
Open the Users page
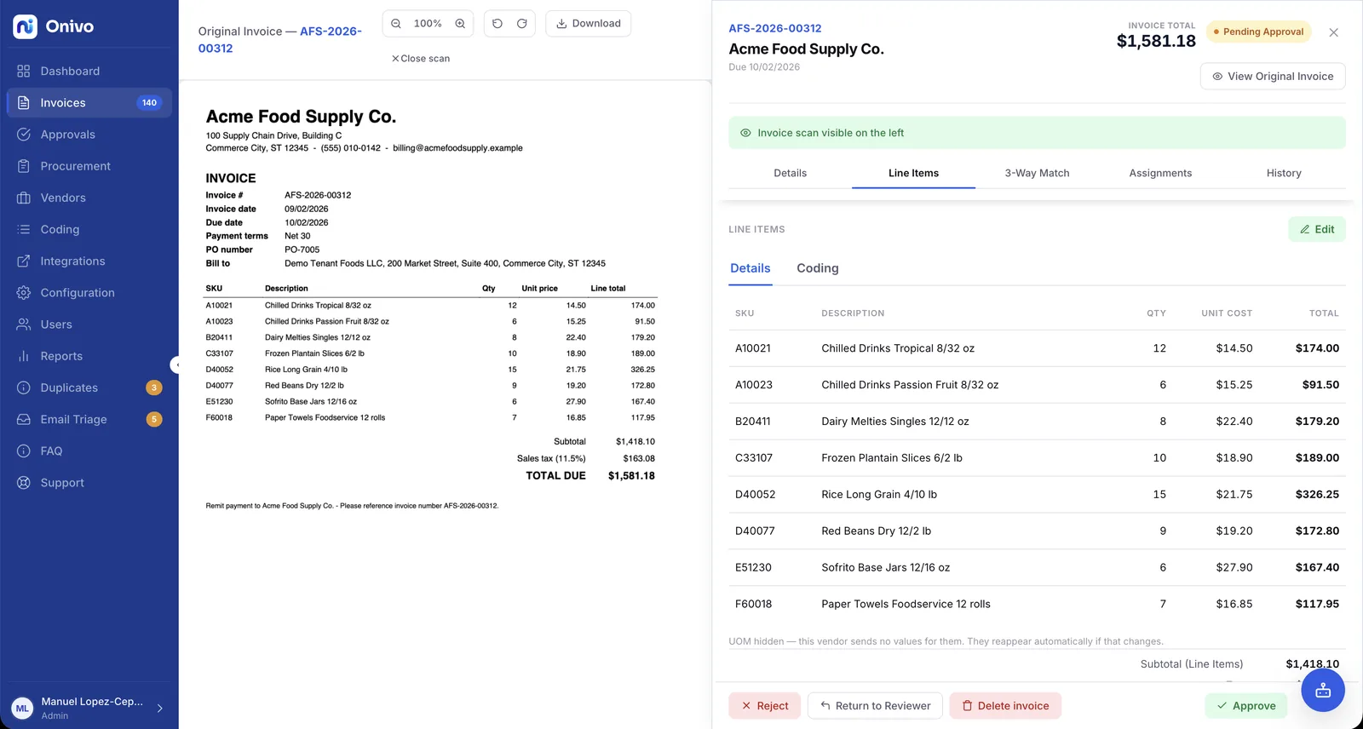point(89,324)
